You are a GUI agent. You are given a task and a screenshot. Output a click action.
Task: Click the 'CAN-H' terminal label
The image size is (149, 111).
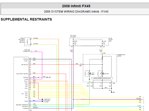26,101
